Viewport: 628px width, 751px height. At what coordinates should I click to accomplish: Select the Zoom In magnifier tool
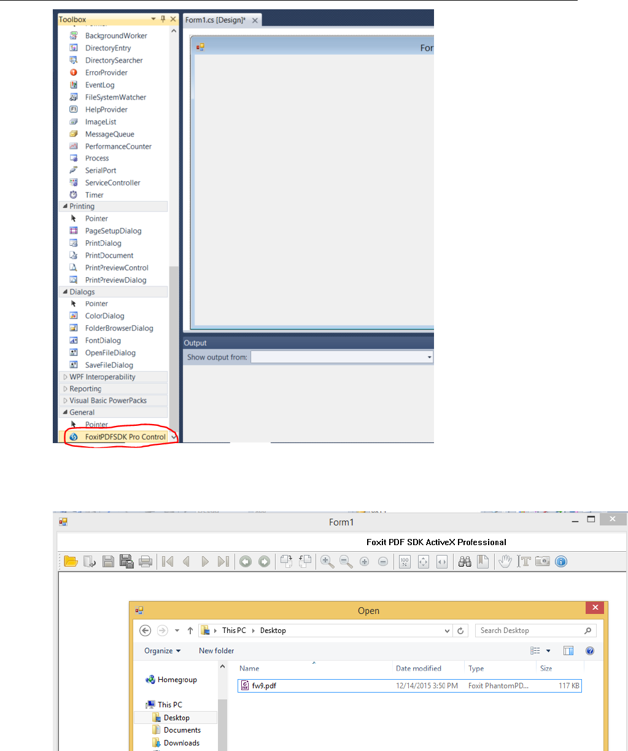327,561
